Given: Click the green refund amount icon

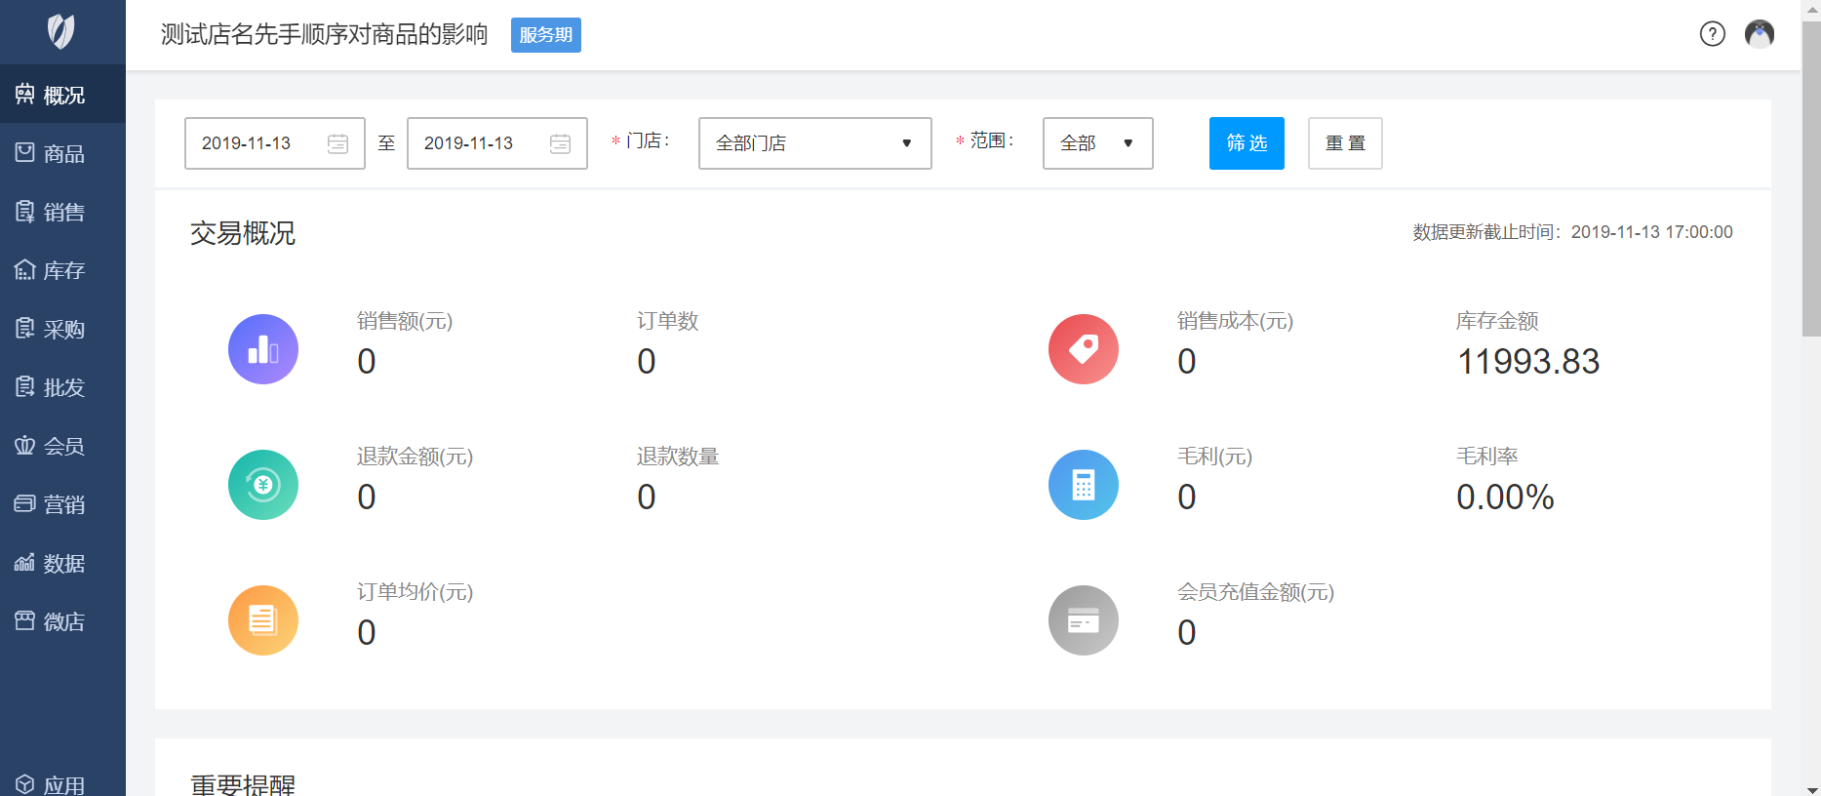Looking at the screenshot, I should click(263, 485).
